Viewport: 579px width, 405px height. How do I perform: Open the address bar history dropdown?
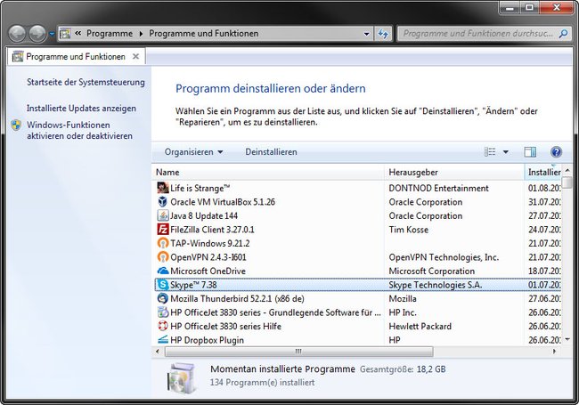pyautogui.click(x=366, y=34)
